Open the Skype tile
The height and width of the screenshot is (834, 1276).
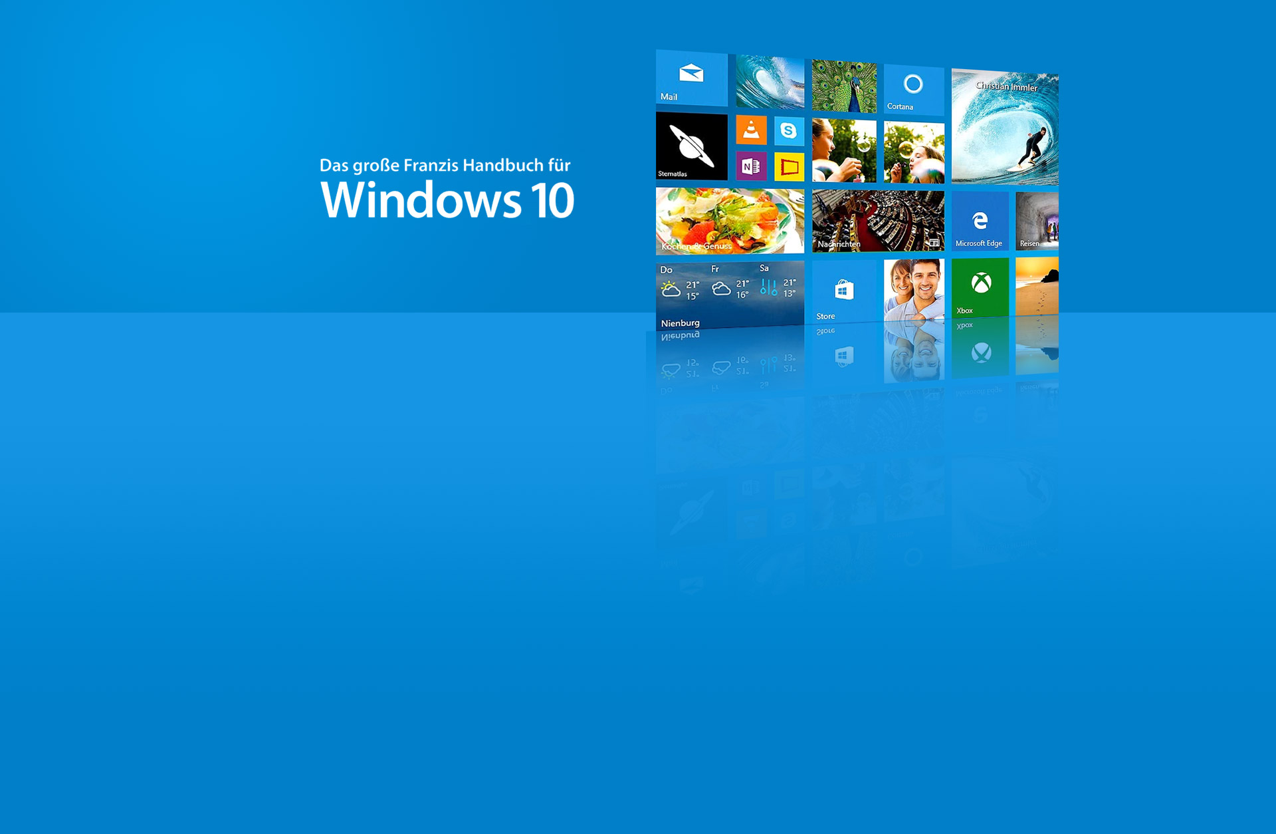(x=789, y=131)
